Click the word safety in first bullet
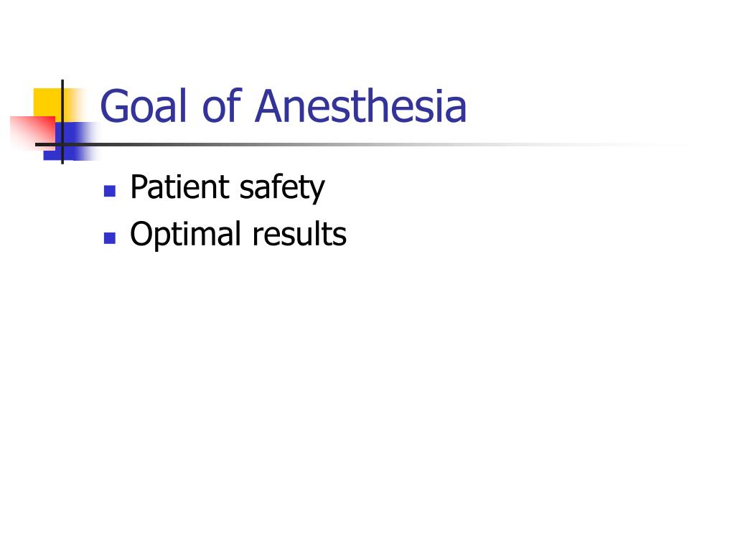 coord(281,189)
